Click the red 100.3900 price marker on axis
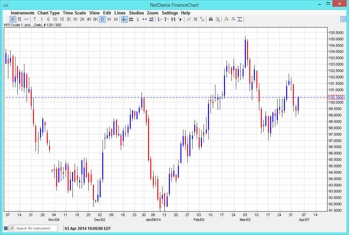Screen dimensions: 349x235 [x=336, y=98]
